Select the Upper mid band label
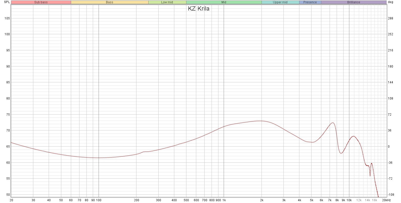The width and height of the screenshot is (401, 203). pyautogui.click(x=280, y=2)
